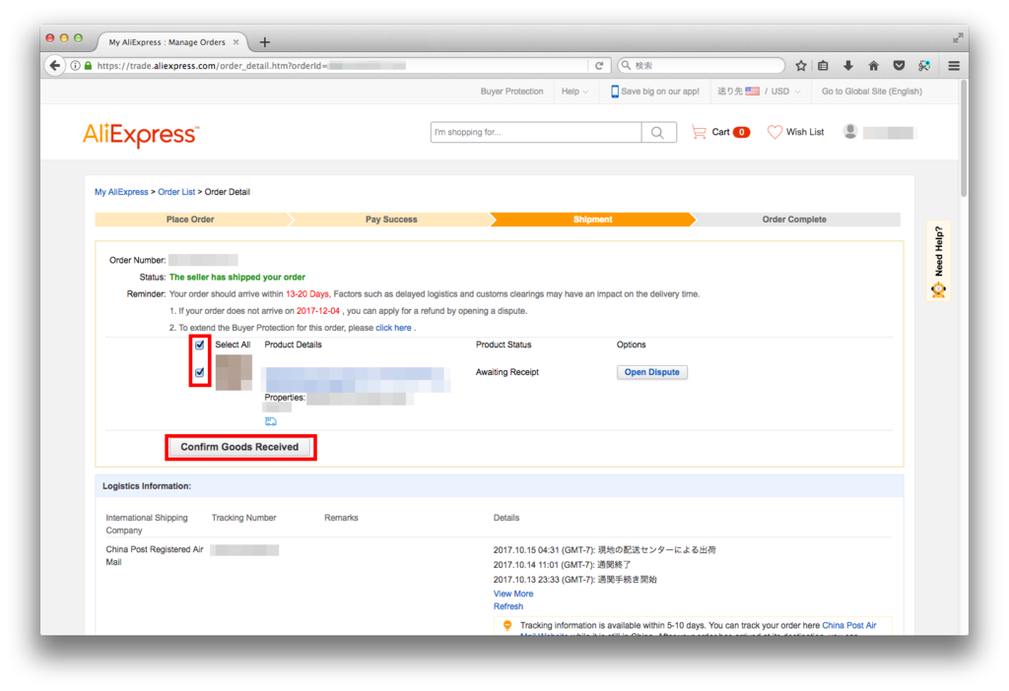This screenshot has width=1009, height=691.
Task: Click China Post Registered Air Mail text
Action: tap(155, 555)
